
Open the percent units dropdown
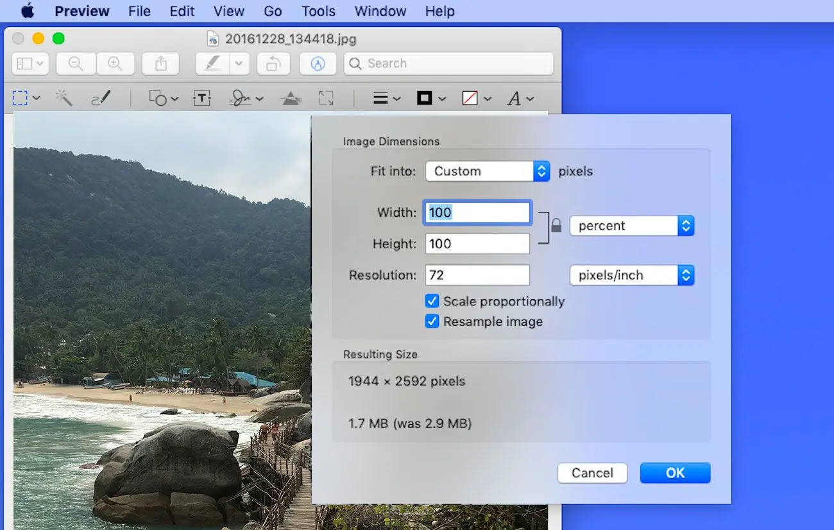(x=632, y=226)
